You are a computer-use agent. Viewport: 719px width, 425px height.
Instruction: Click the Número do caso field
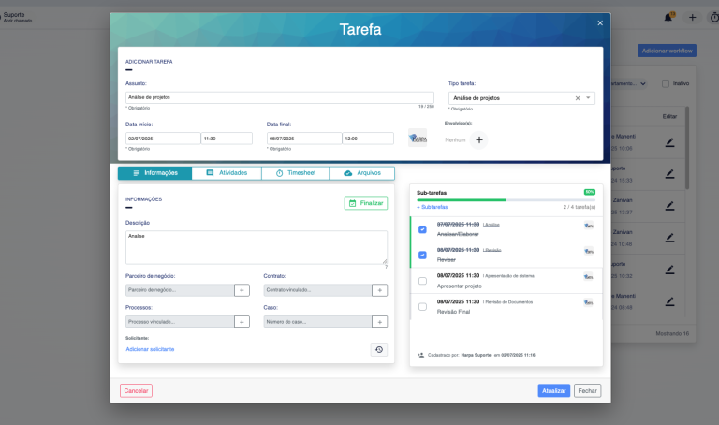pos(317,322)
